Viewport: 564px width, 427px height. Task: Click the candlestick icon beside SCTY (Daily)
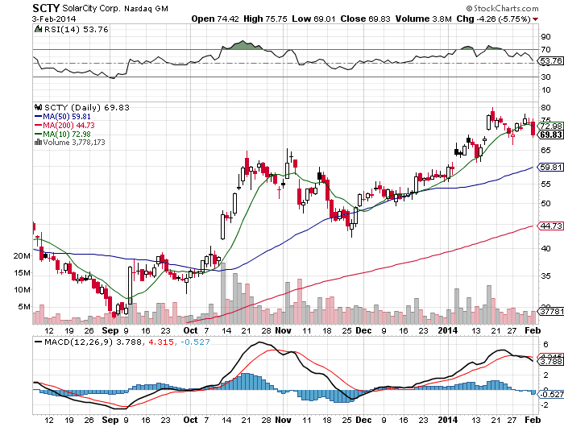[38, 107]
